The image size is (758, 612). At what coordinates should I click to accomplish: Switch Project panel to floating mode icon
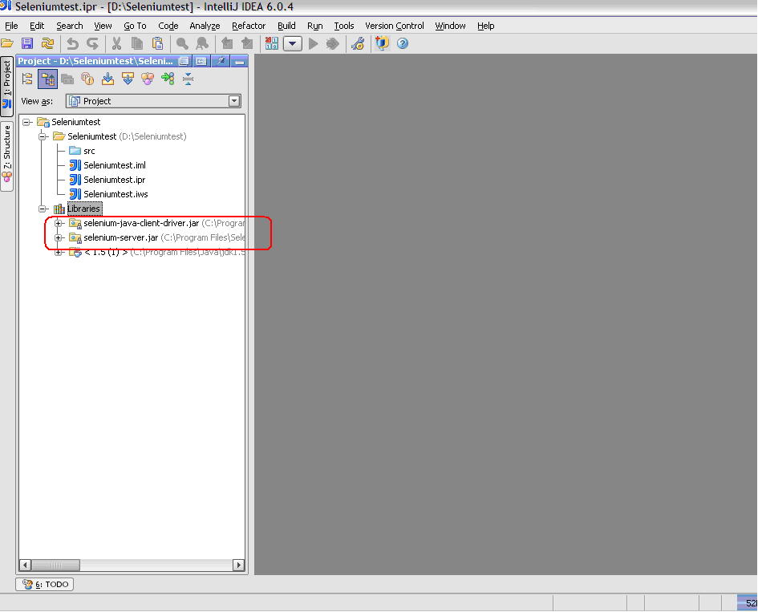click(x=184, y=61)
